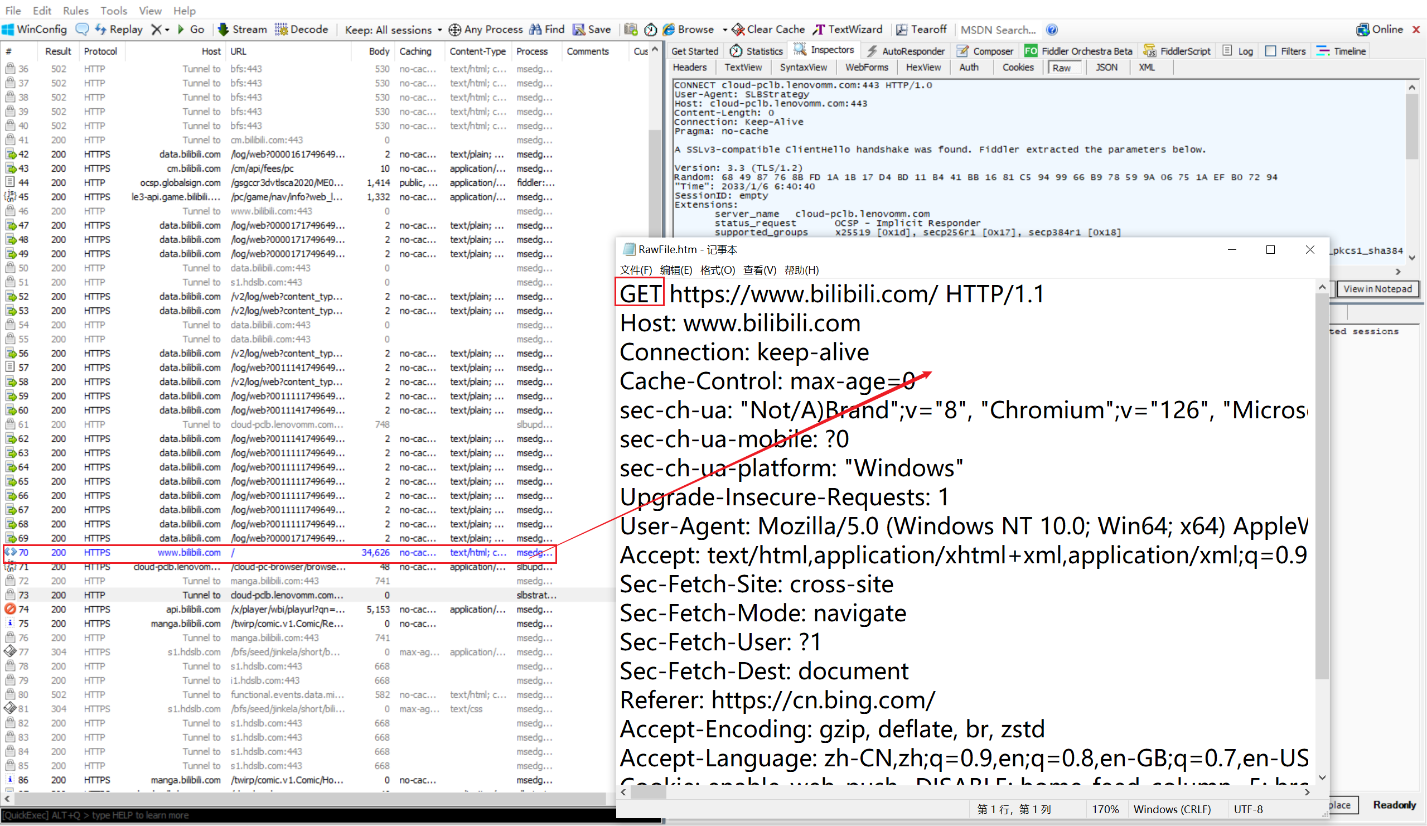Expand Browse dropdown arrow
This screenshot has height=826, width=1427.
[x=724, y=30]
